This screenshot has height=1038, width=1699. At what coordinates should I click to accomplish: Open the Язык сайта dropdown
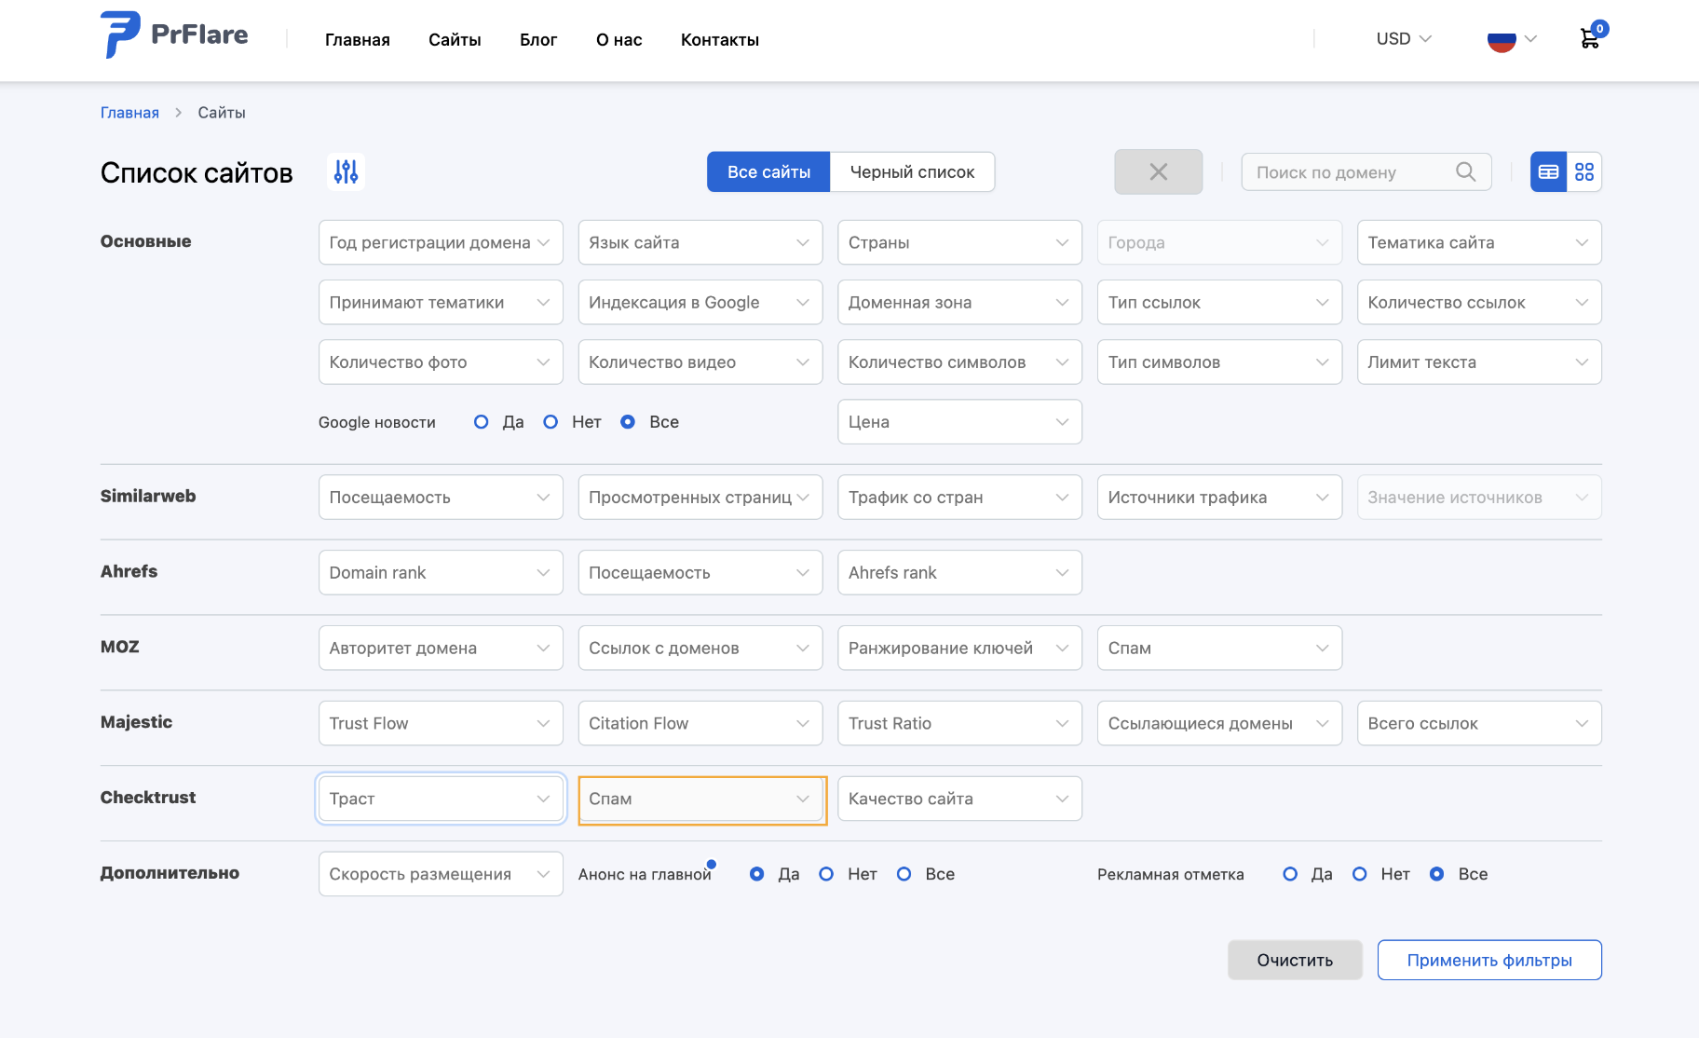tap(700, 242)
